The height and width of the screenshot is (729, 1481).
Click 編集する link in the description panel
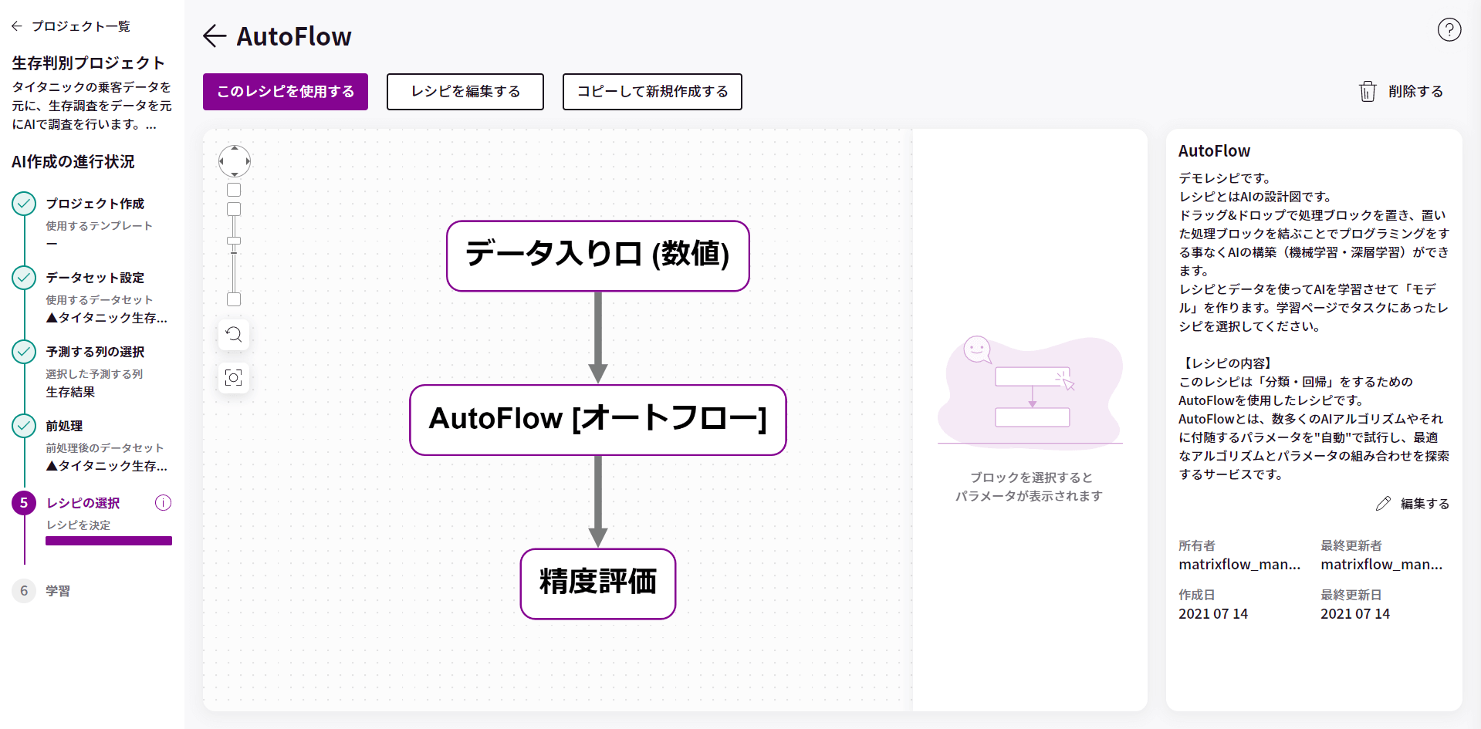[1425, 504]
